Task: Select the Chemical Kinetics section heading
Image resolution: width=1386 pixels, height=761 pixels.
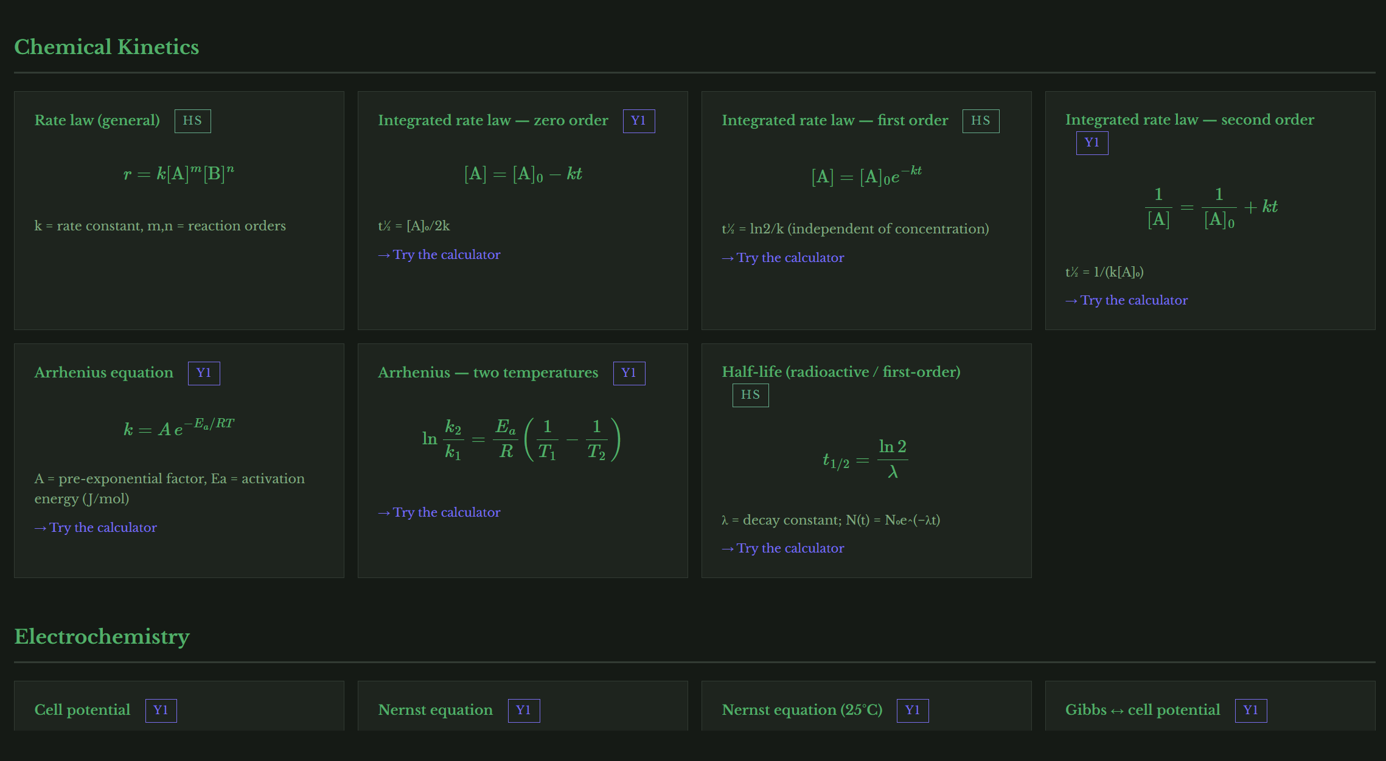Action: point(106,47)
